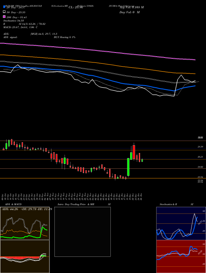Click the 'Intra Day Trading Price & MR' title

(x=76, y=204)
